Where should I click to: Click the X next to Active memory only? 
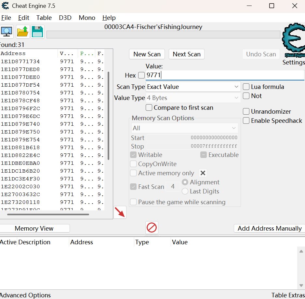click(203, 173)
